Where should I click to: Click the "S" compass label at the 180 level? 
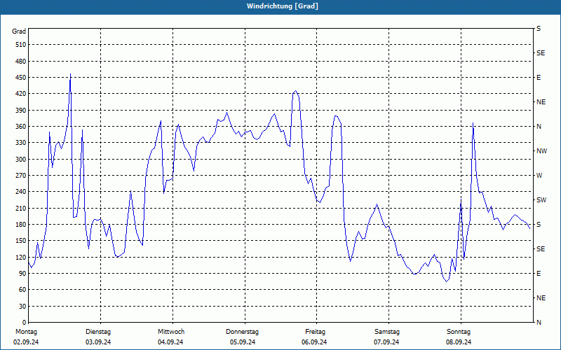pos(539,224)
